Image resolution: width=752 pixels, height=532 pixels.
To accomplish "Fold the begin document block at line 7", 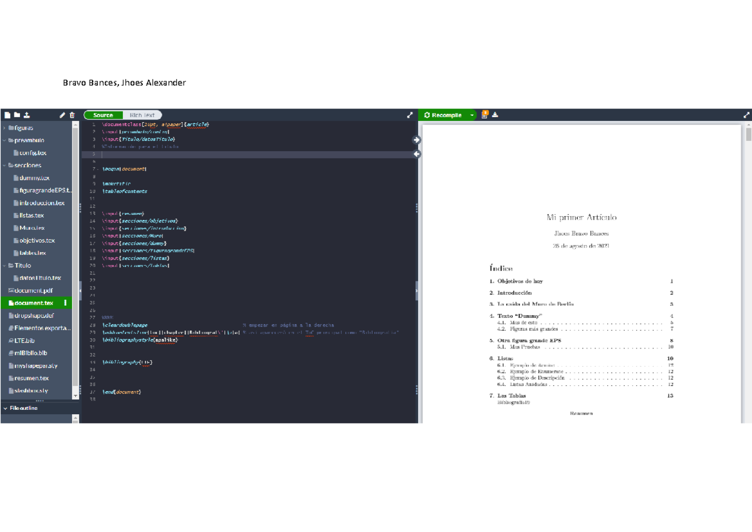I will [98, 169].
